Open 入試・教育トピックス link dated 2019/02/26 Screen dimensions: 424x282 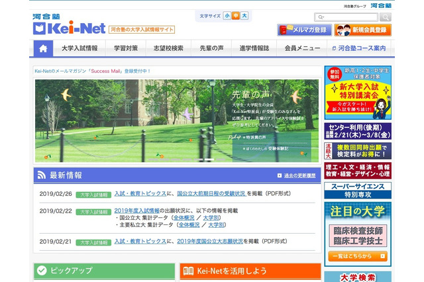click(x=140, y=193)
